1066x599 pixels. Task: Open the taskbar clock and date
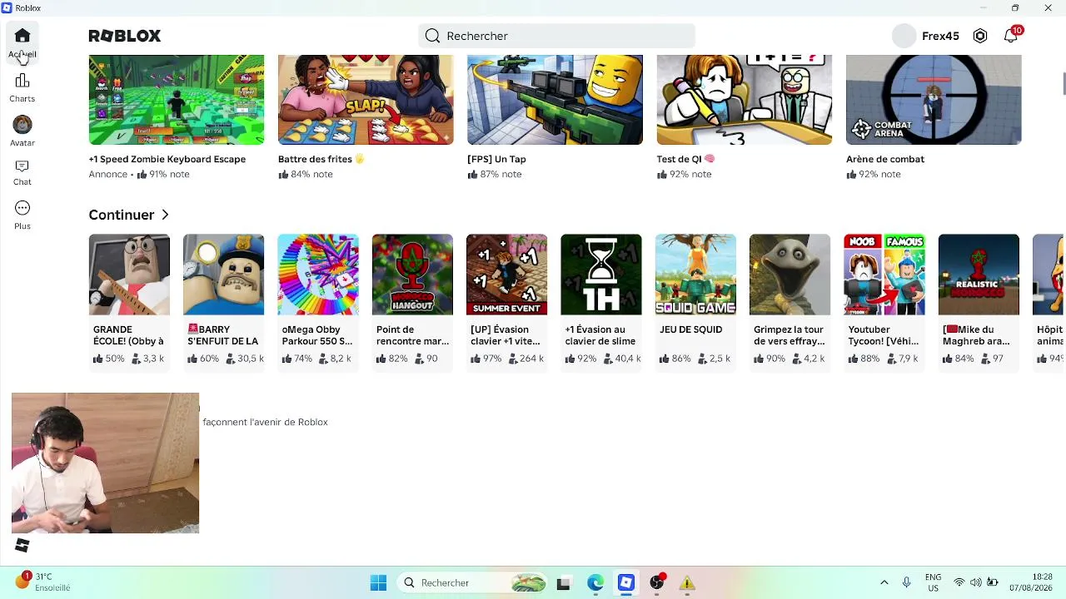pos(1030,582)
